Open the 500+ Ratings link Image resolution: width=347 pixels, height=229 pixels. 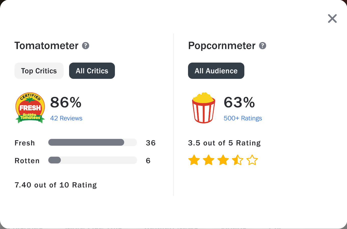[243, 118]
